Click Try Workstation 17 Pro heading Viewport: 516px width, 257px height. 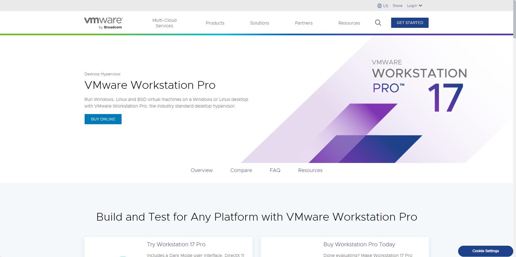click(x=176, y=244)
